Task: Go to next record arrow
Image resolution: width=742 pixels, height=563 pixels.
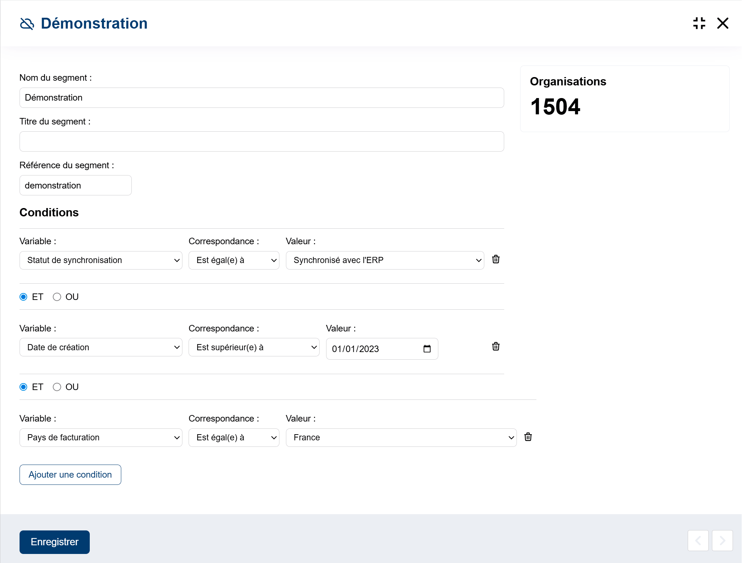Action: (x=722, y=541)
